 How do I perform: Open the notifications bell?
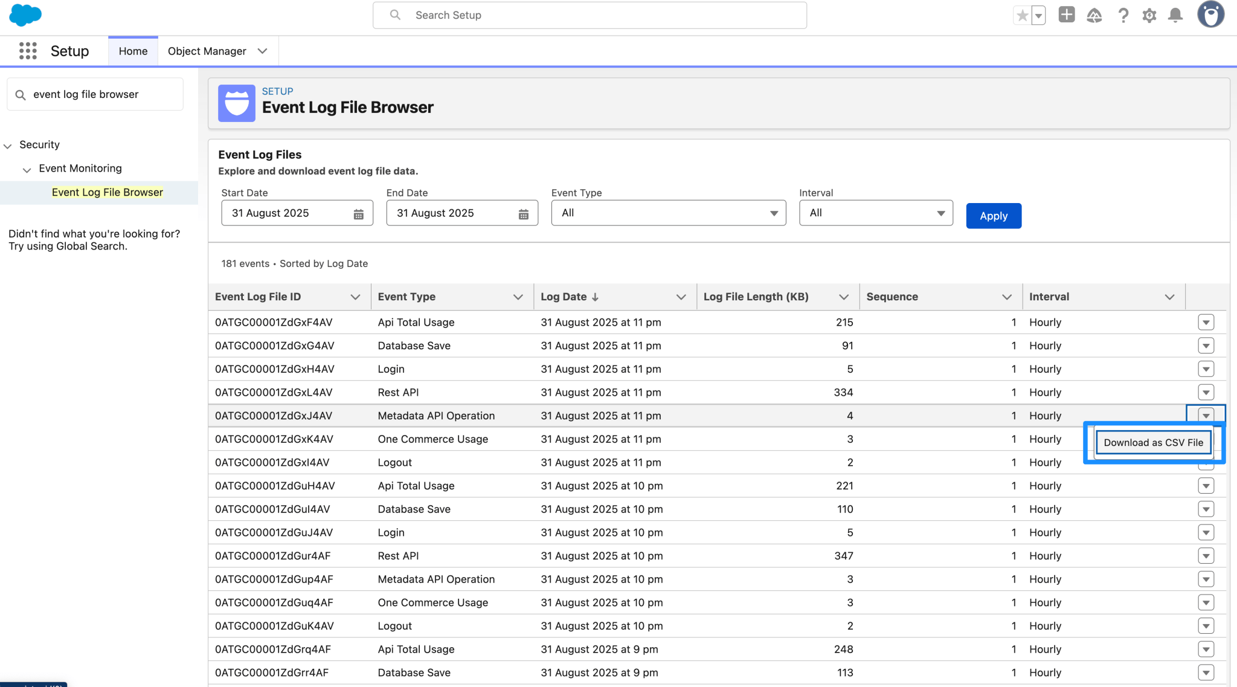click(x=1175, y=15)
